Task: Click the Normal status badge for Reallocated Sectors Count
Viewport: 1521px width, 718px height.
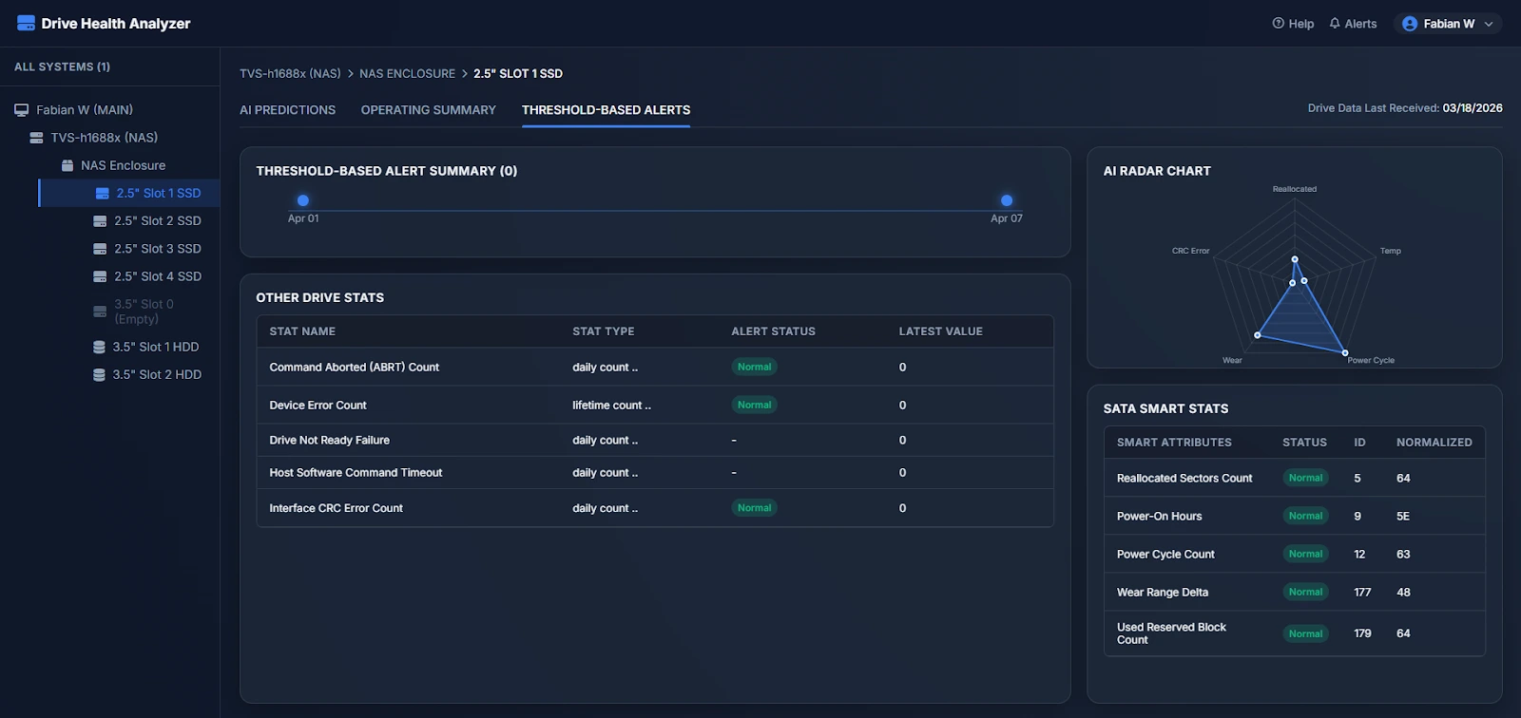Action: (x=1305, y=478)
